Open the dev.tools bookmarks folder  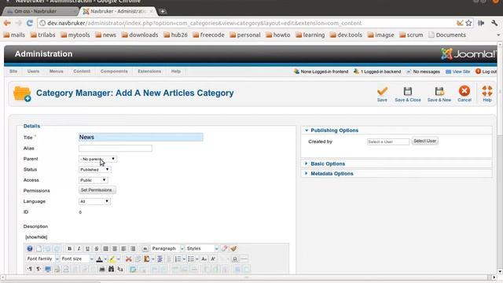pyautogui.click(x=346, y=35)
